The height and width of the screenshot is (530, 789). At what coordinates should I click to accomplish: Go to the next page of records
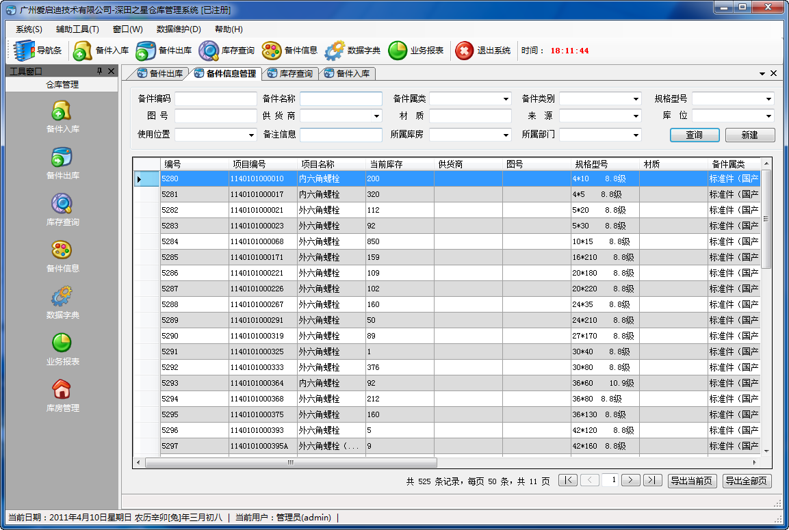(x=630, y=480)
